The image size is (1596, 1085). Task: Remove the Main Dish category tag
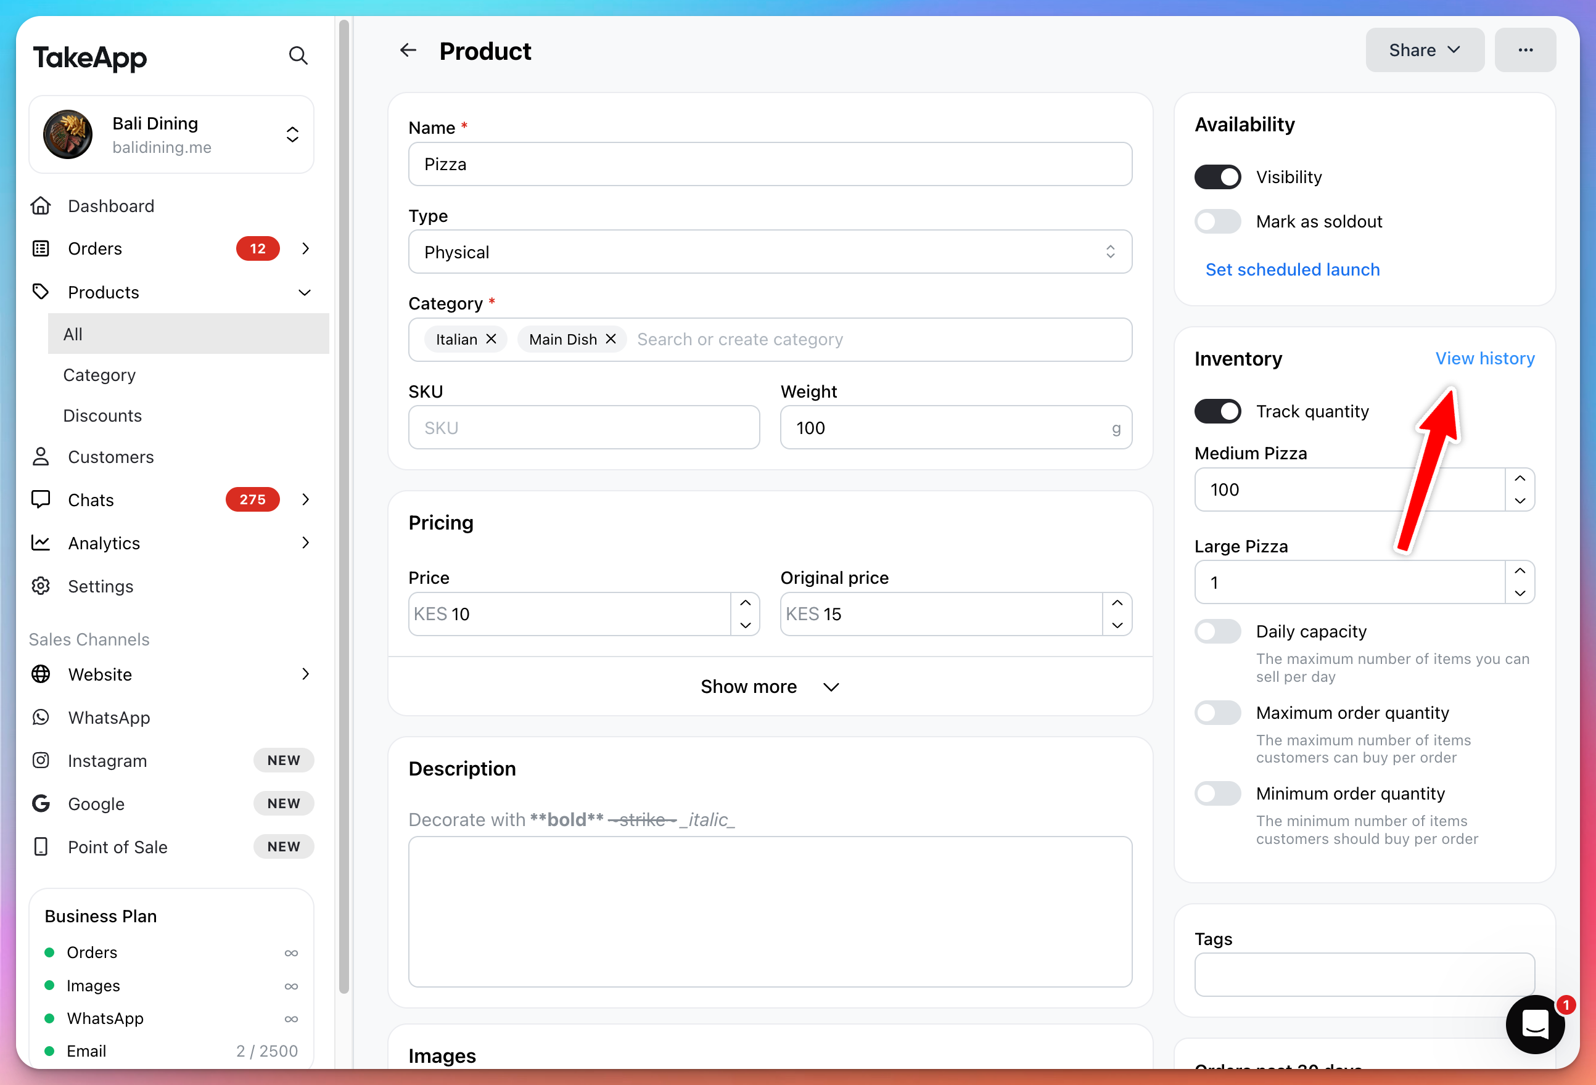611,339
